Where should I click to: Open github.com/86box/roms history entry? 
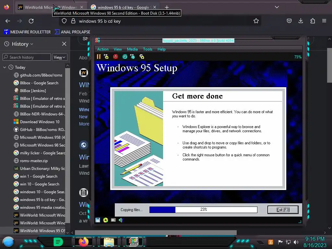coord(38,75)
